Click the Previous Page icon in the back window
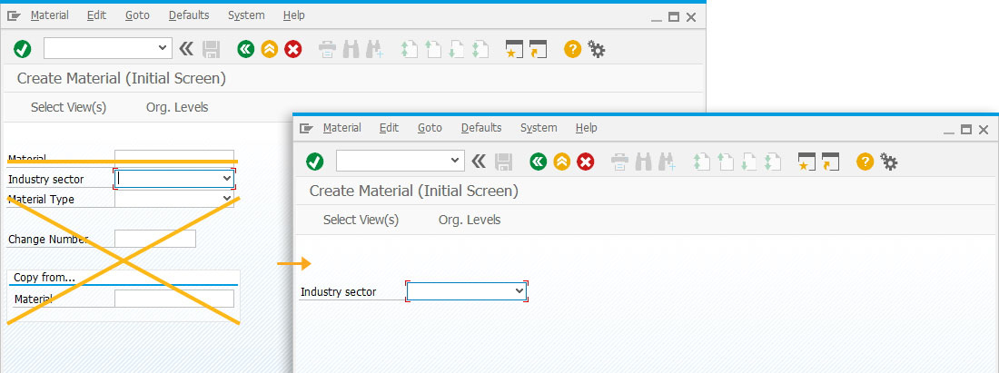Screen dimensions: 999x373 pos(432,50)
